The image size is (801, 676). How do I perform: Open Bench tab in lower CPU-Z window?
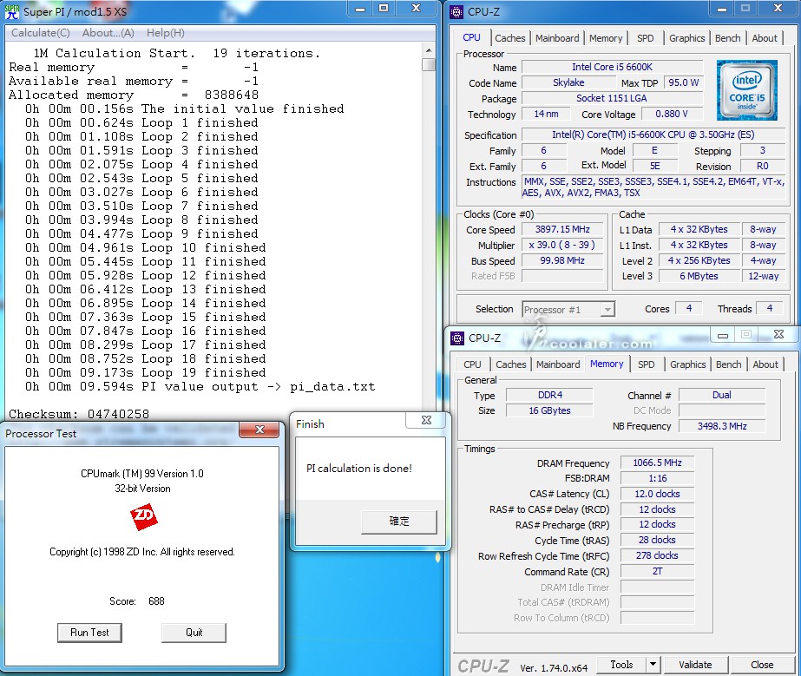pyautogui.click(x=728, y=364)
